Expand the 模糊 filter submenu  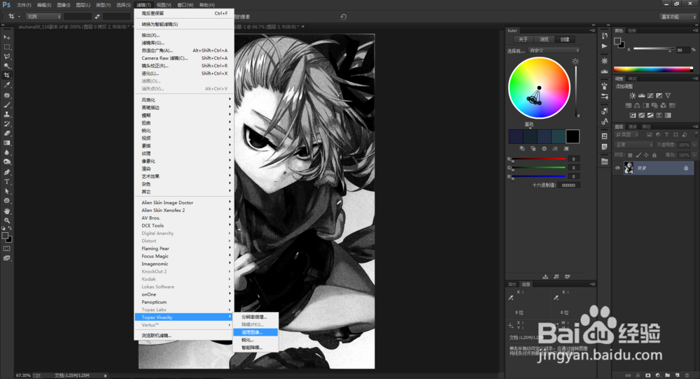184,115
